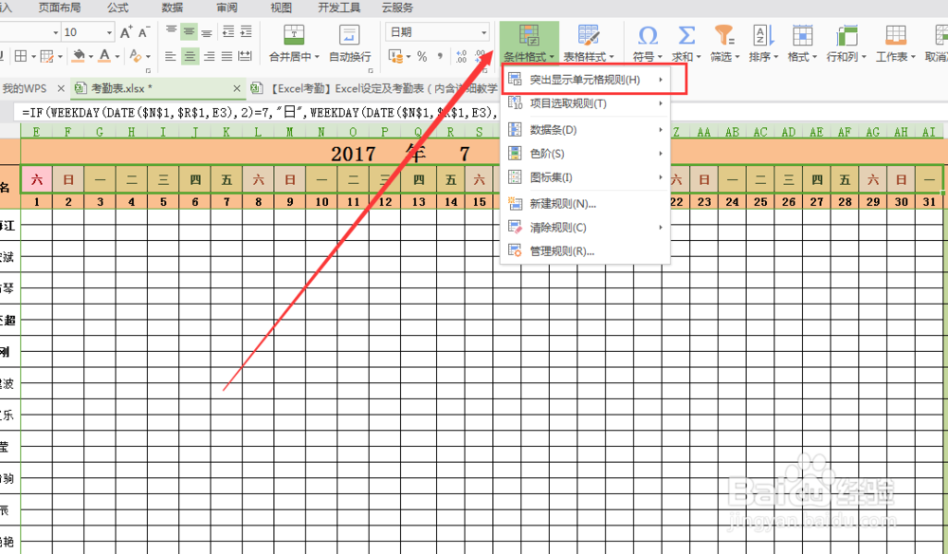
Task: Open 清除规则(C) submenu
Action: 585,228
